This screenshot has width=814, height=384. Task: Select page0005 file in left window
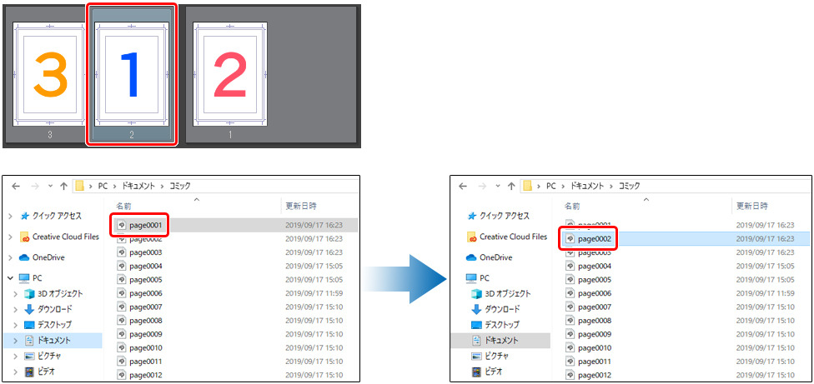pos(146,280)
